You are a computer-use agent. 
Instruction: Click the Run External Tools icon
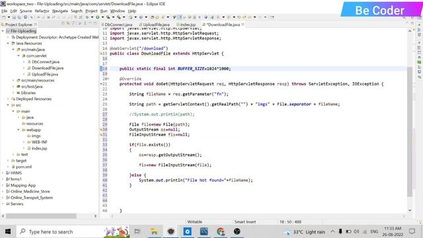(x=119, y=17)
